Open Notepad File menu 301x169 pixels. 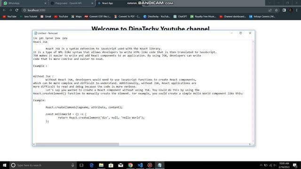coord(35,38)
